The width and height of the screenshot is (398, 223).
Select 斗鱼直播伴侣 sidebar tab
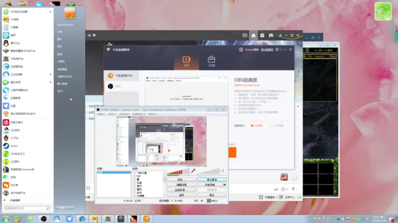[121, 76]
